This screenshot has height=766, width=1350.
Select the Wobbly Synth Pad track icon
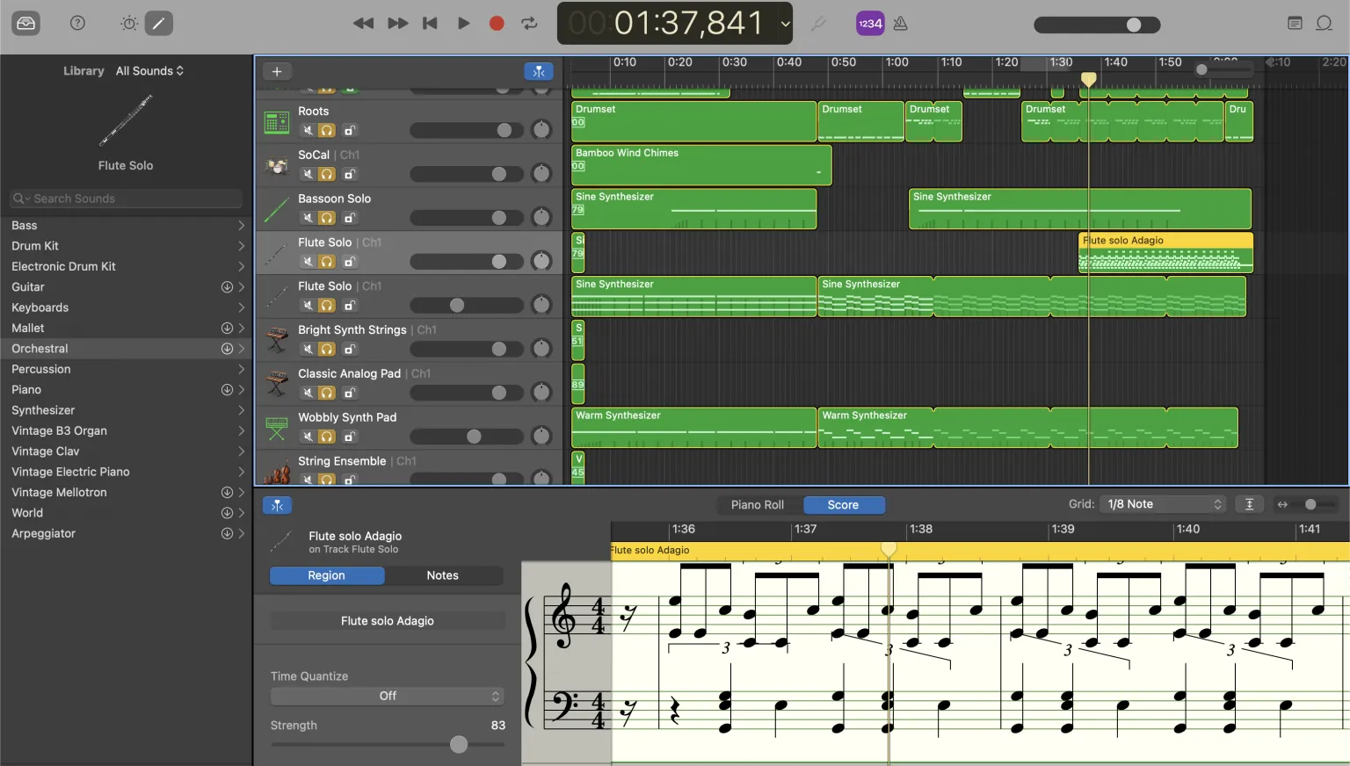(277, 429)
